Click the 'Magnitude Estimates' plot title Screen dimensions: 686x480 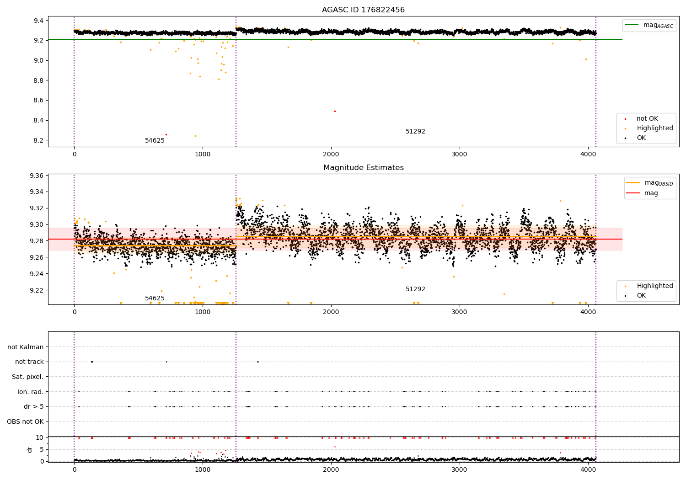[x=363, y=168]
